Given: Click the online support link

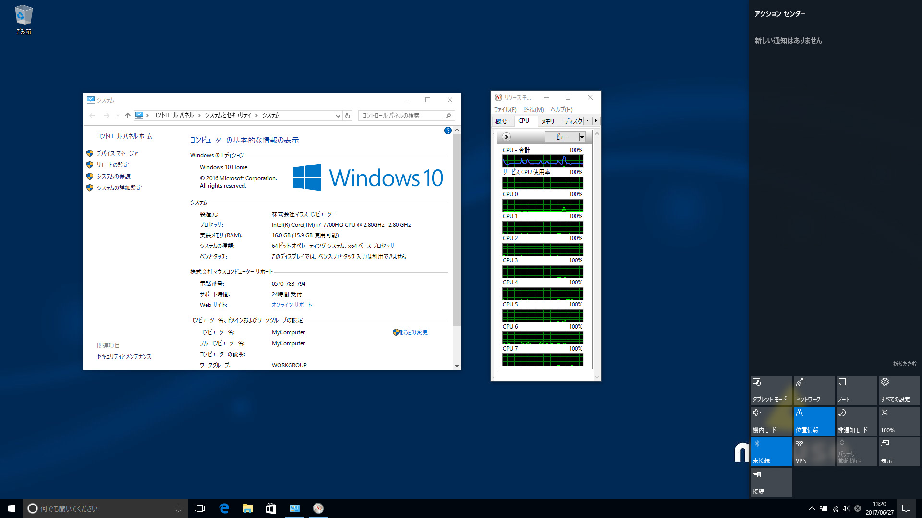Looking at the screenshot, I should pyautogui.click(x=291, y=305).
